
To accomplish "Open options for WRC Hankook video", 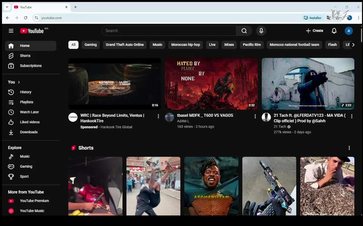I will coord(158,116).
